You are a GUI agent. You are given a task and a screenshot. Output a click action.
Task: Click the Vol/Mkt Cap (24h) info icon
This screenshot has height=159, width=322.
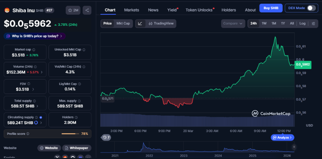84,67
